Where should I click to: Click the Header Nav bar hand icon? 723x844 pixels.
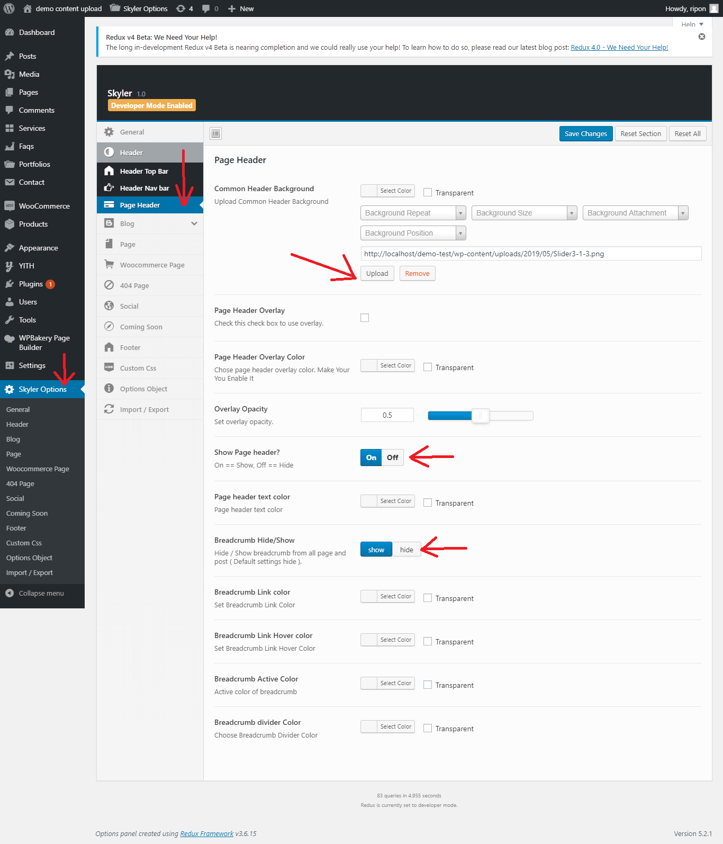(x=109, y=187)
